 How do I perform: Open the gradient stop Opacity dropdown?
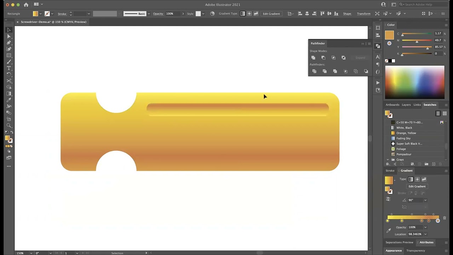coord(425,227)
